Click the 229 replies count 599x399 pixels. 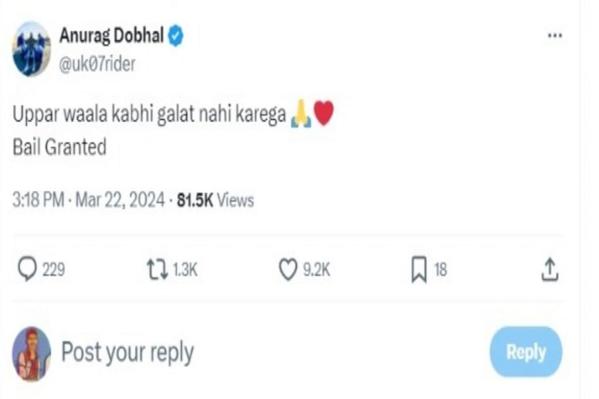(x=53, y=270)
